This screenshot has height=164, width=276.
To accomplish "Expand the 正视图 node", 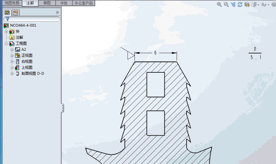I will (x=12, y=55).
